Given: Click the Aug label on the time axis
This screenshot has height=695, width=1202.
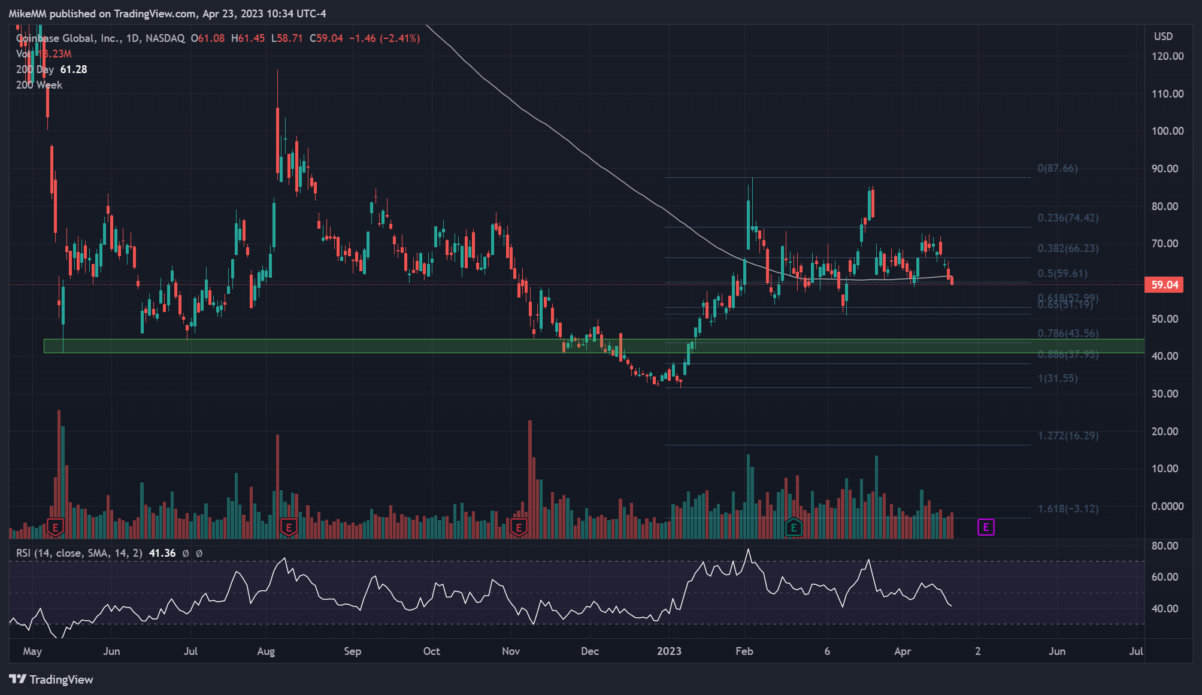Looking at the screenshot, I should tap(266, 651).
